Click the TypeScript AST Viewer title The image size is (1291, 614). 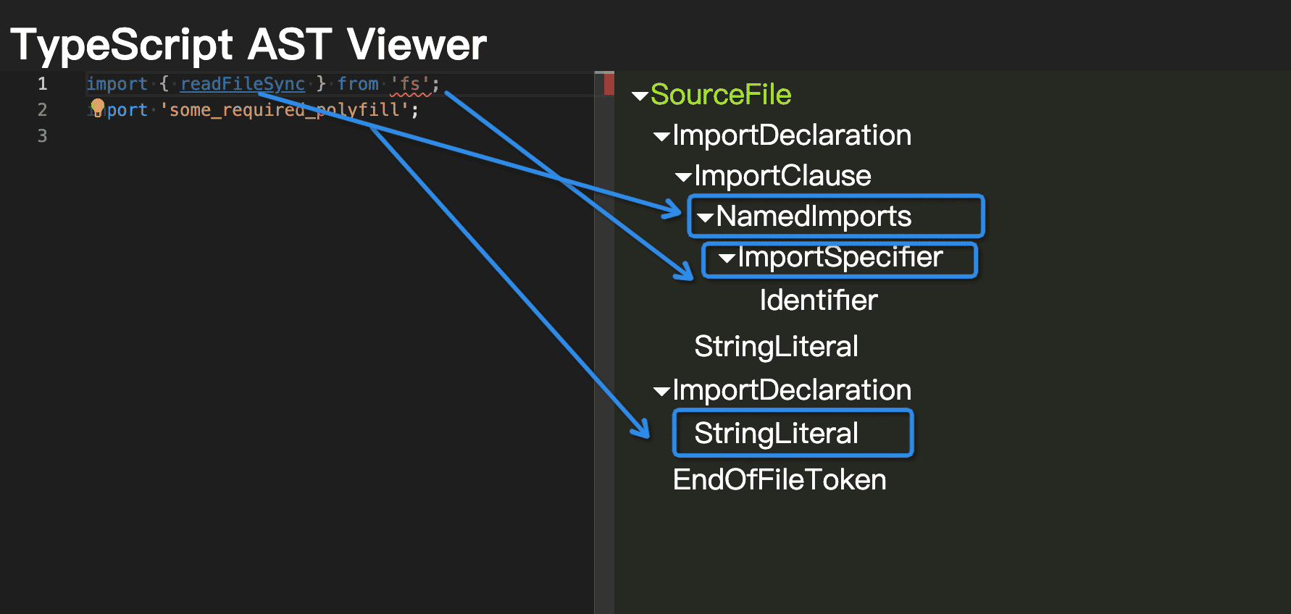tap(248, 45)
